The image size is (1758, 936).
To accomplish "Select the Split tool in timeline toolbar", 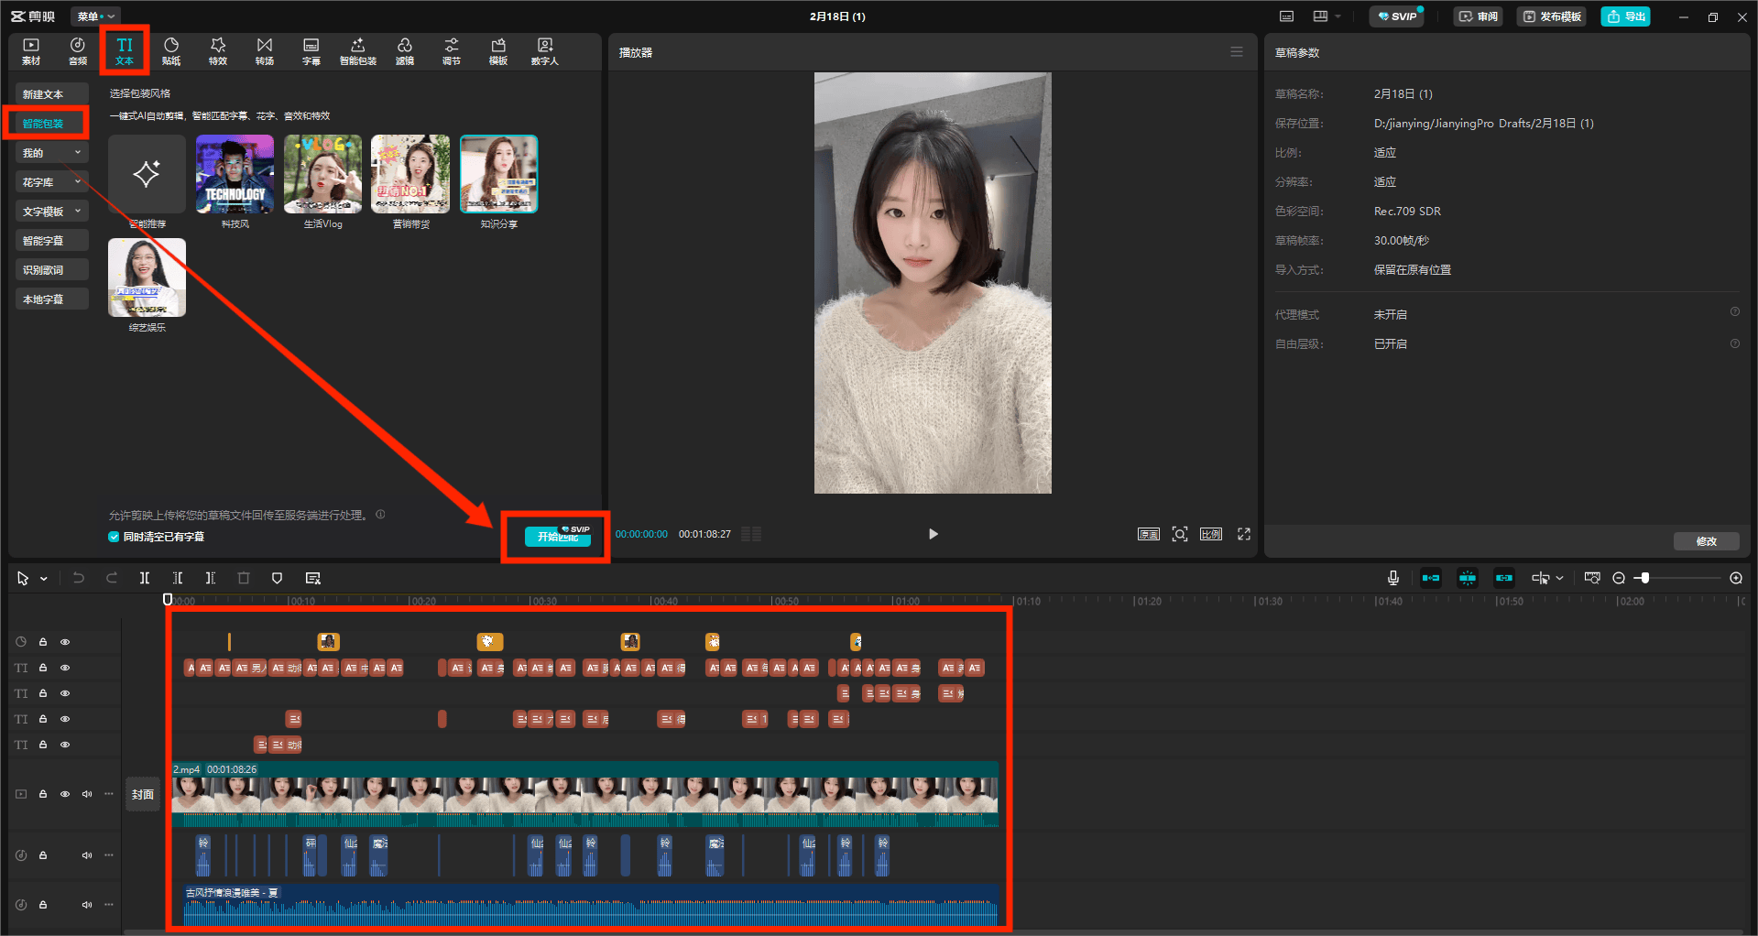I will click(x=145, y=578).
